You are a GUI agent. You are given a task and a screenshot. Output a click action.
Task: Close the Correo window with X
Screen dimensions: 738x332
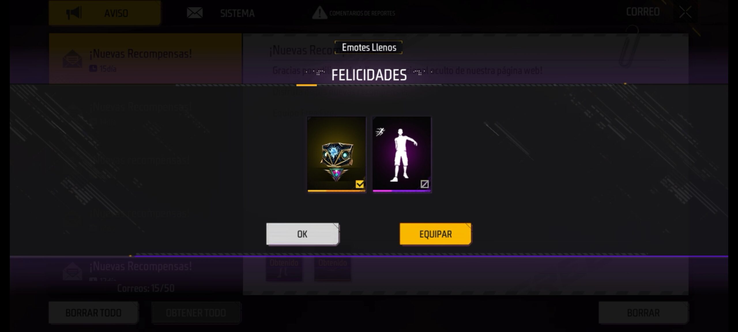click(x=685, y=12)
